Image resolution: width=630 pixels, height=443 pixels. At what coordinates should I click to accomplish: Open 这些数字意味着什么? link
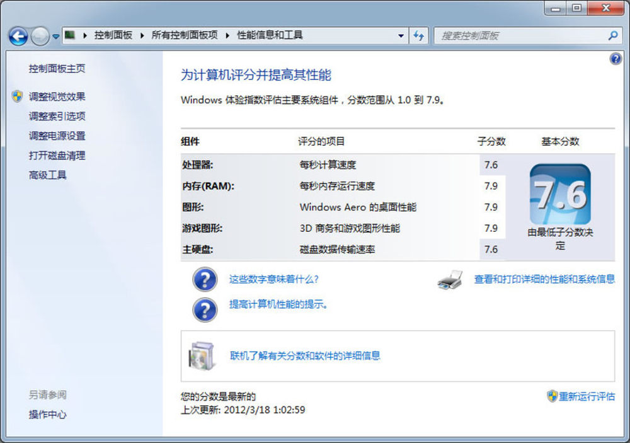pyautogui.click(x=273, y=279)
